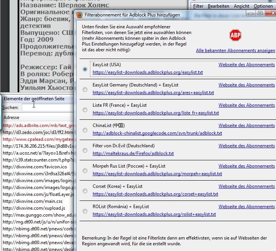Image resolution: width=276 pixels, height=251 pixels.
Task: Click the Adresse column header
Action: [11, 117]
